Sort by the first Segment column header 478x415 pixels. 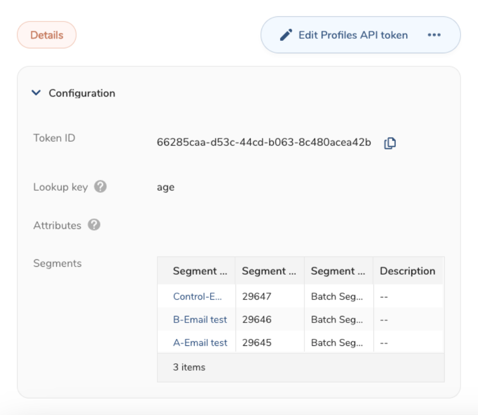click(x=200, y=271)
